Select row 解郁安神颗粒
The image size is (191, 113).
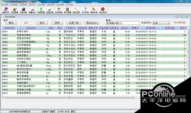click(x=94, y=79)
